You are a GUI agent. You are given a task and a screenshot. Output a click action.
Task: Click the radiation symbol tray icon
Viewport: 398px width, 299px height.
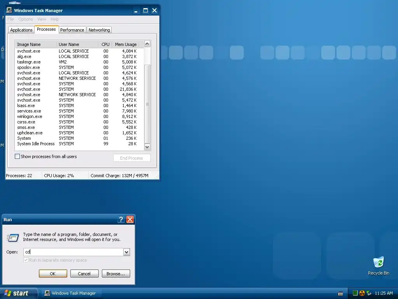pyautogui.click(x=362, y=293)
